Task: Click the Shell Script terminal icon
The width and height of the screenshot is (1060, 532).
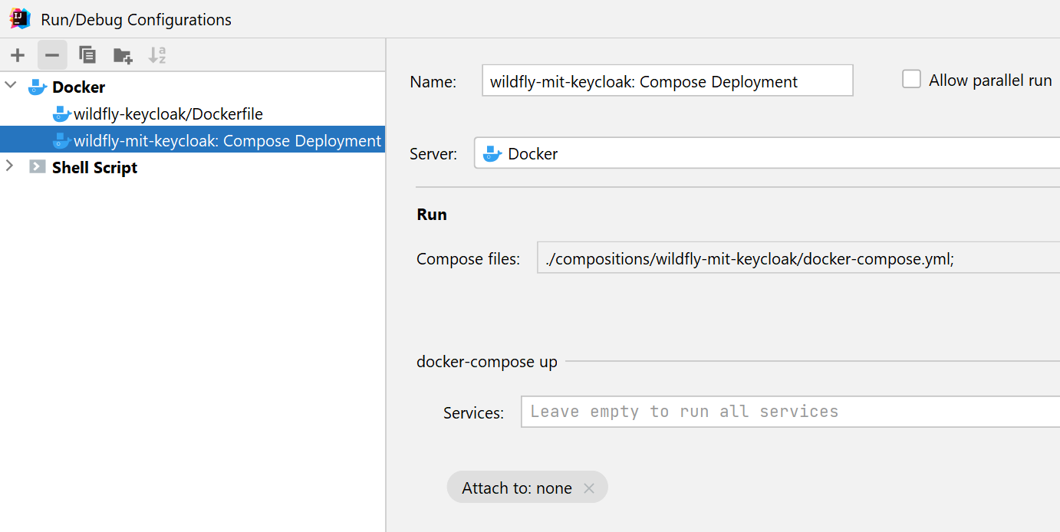Action: (38, 167)
